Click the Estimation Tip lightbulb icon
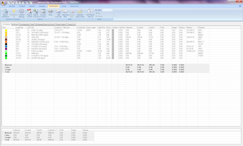The image size is (243, 146). (14, 11)
